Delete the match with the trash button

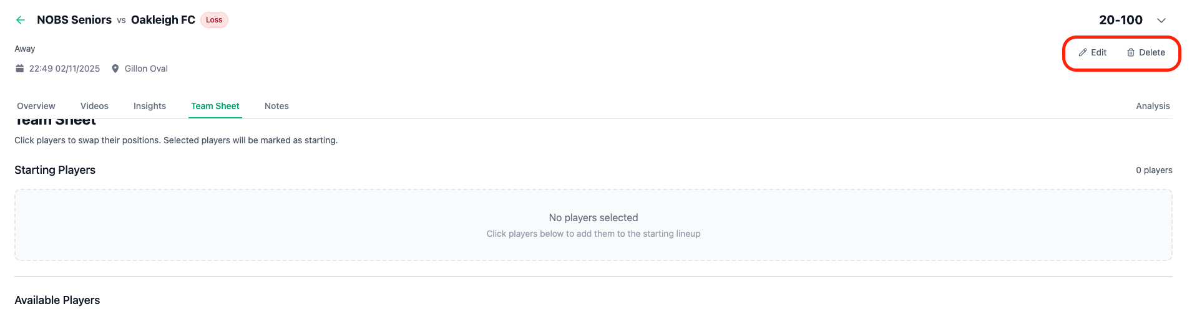[x=1146, y=53]
